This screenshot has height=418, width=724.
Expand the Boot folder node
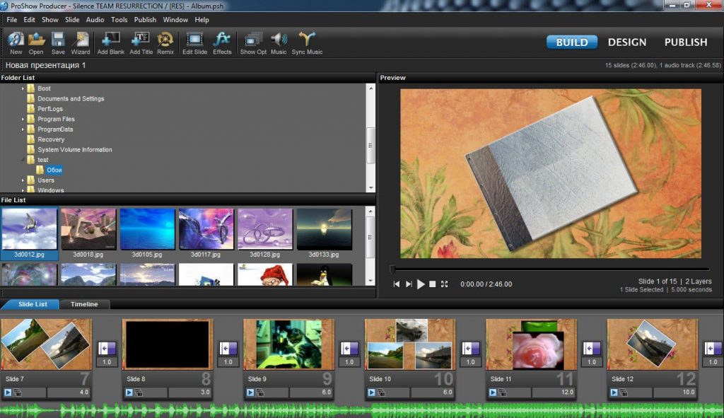click(x=23, y=88)
